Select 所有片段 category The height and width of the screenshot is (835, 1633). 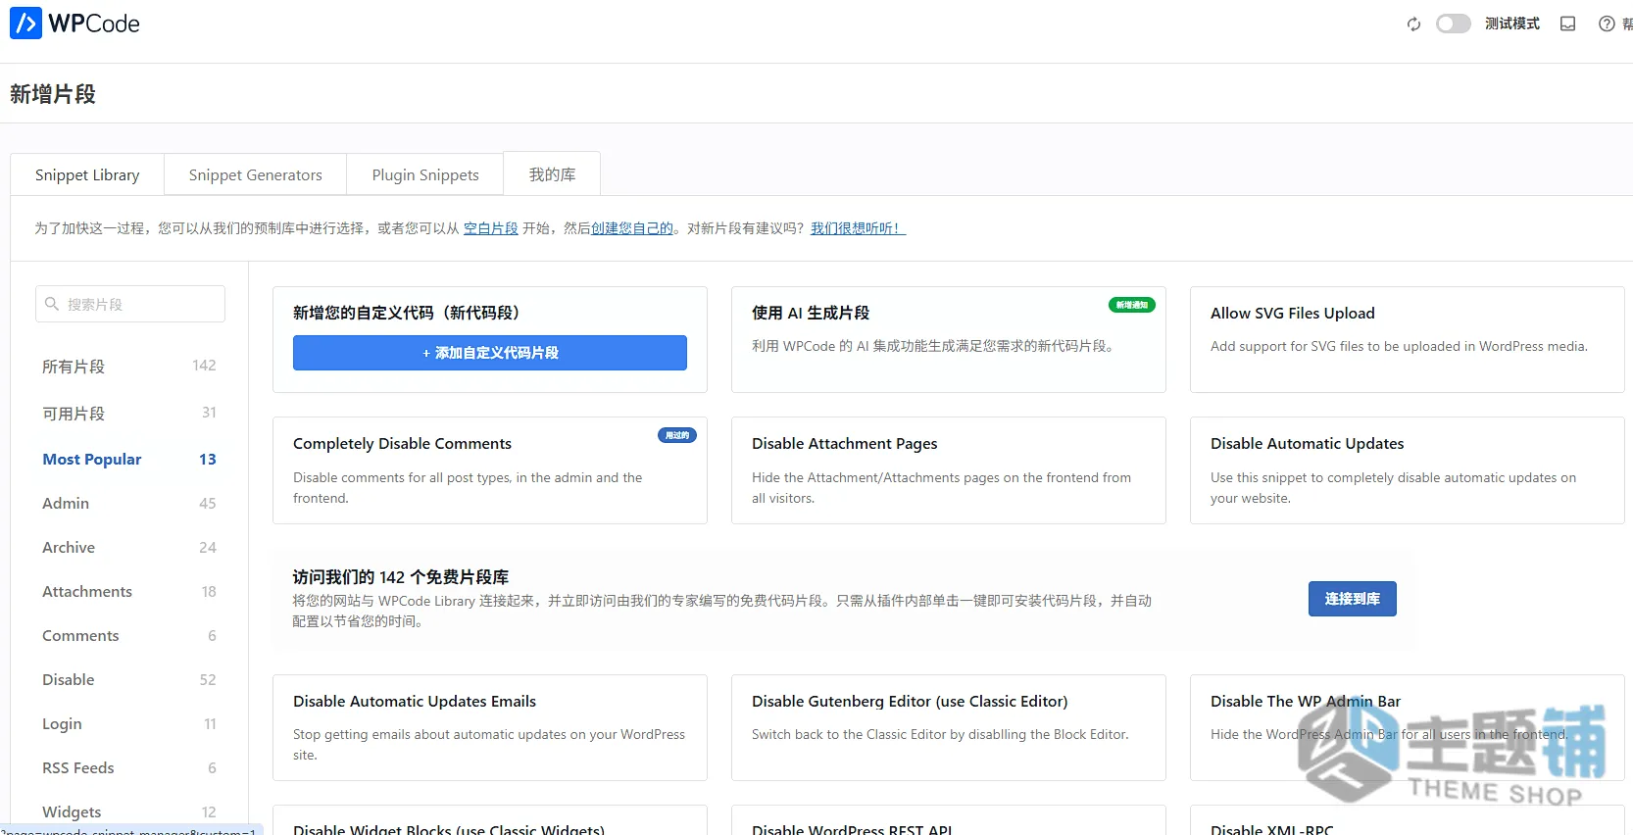click(x=129, y=366)
